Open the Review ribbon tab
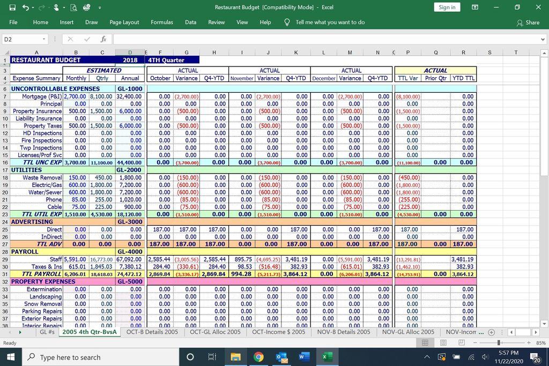 (217, 22)
